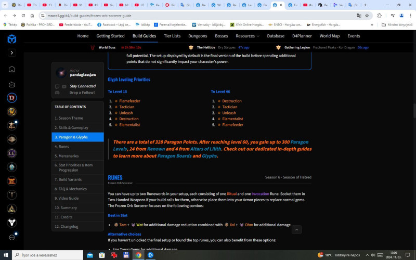Show hidden system tray icons chevron
This screenshot has height=260, width=416.
pyautogui.click(x=367, y=255)
